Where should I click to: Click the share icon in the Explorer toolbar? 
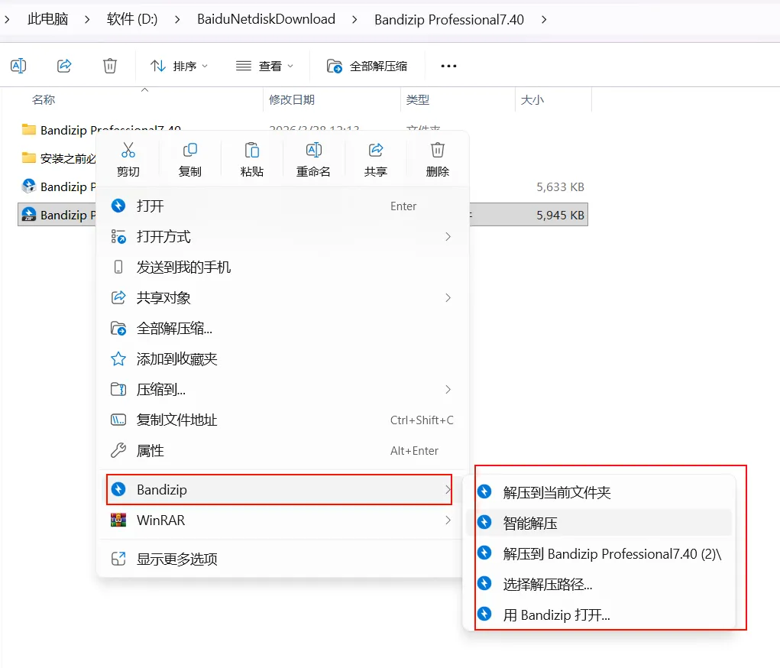64,66
